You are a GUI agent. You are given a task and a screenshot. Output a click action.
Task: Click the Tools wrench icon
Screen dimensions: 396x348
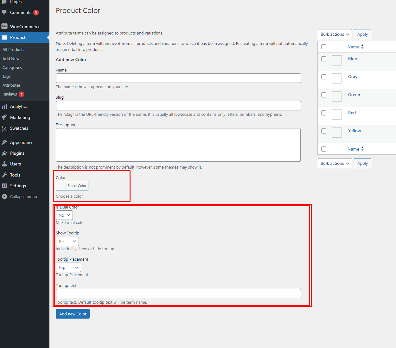click(4, 175)
